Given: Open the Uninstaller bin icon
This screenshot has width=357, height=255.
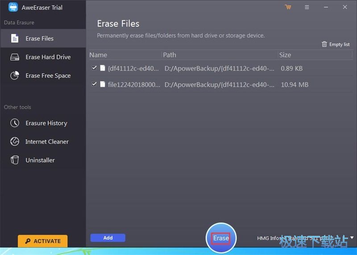Looking at the screenshot, I should (15, 160).
